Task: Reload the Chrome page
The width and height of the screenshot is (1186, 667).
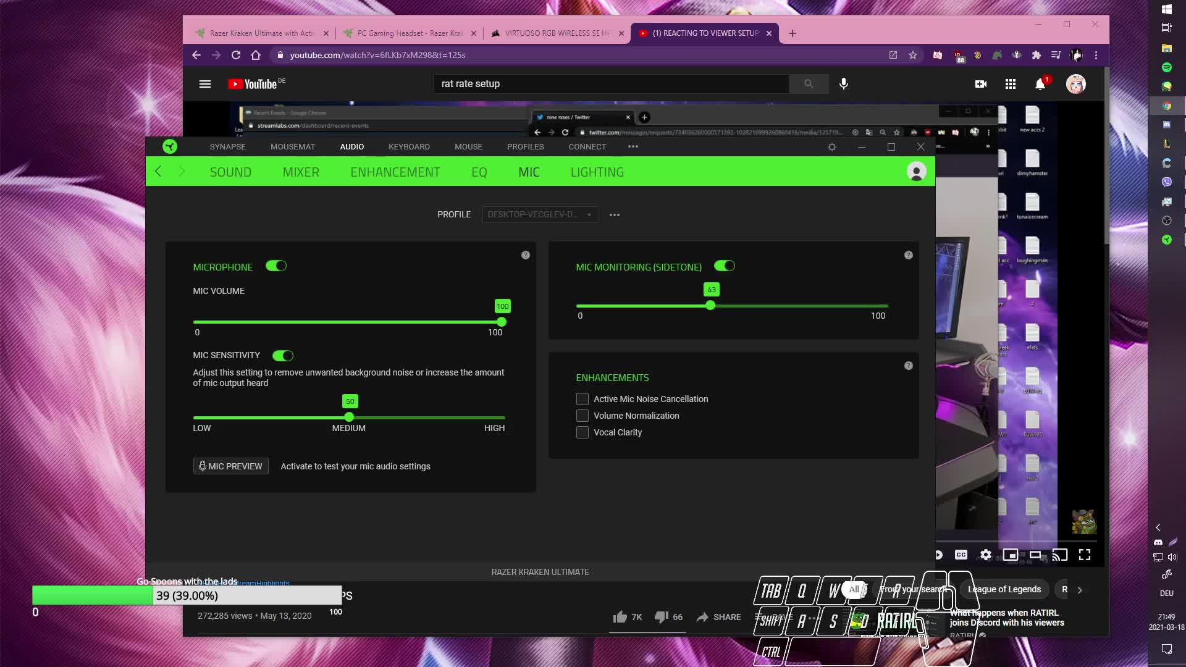Action: 236,55
